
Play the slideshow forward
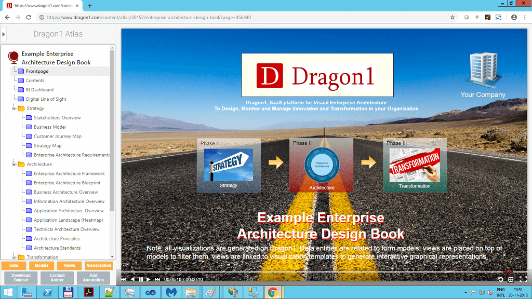click(x=149, y=279)
